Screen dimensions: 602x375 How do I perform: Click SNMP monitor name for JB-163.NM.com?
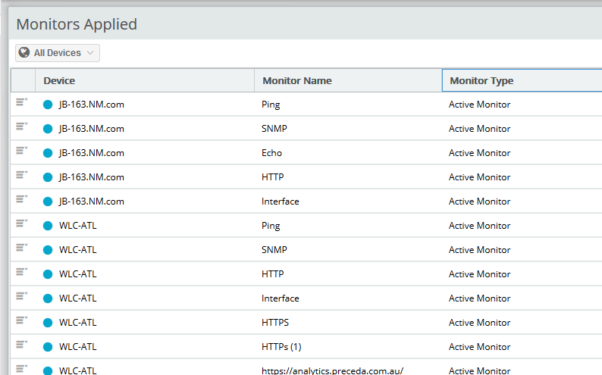click(274, 129)
